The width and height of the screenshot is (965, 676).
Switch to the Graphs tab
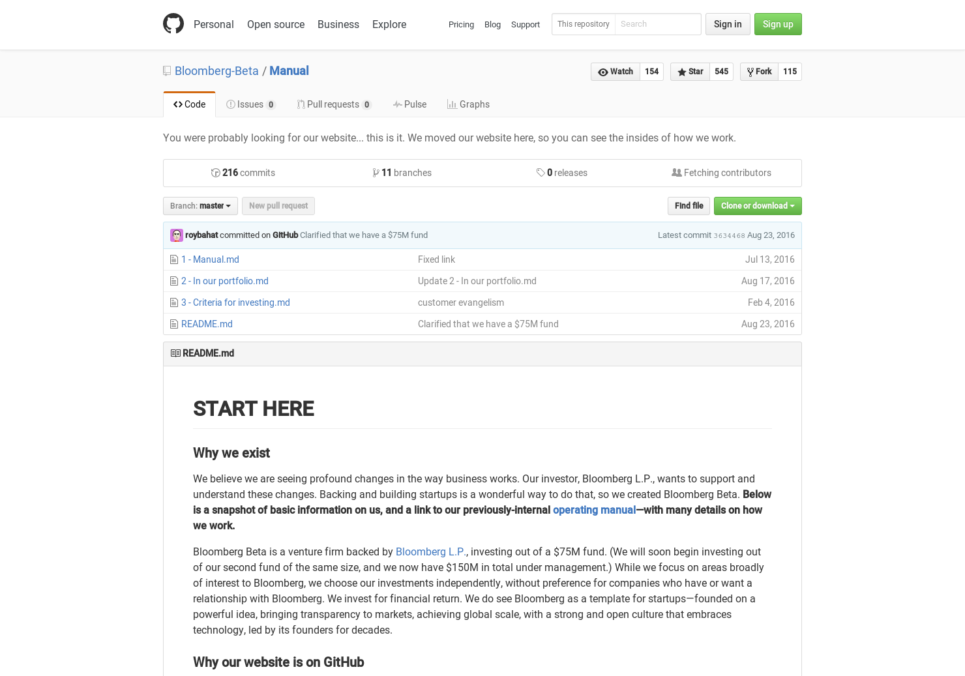pos(468,104)
